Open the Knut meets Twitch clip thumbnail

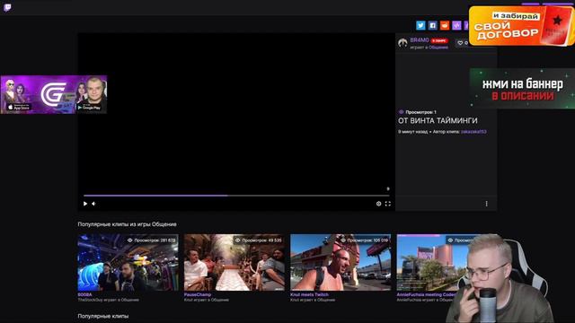341,263
